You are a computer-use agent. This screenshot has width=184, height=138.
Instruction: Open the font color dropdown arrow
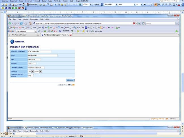[181, 5]
